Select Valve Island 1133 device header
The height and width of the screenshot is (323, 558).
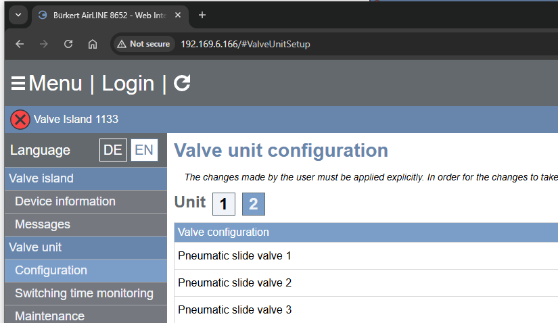coord(76,119)
